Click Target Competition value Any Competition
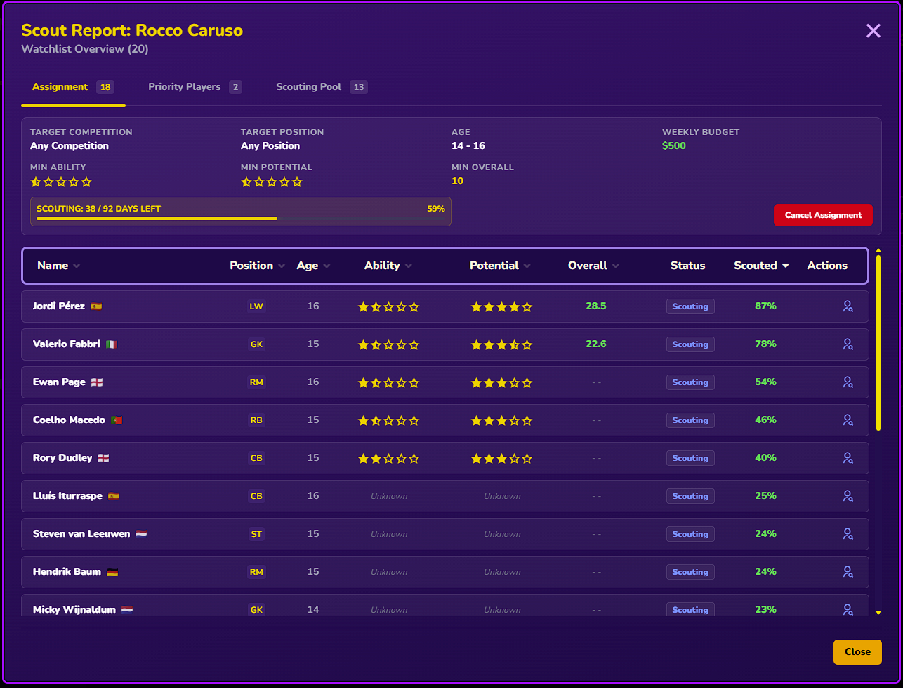The height and width of the screenshot is (688, 903). [70, 146]
